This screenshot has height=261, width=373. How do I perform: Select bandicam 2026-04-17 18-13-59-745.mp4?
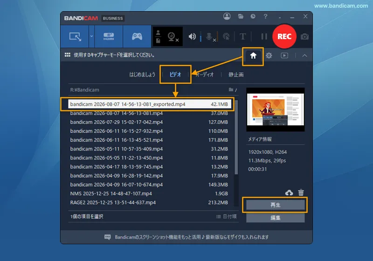click(150, 167)
